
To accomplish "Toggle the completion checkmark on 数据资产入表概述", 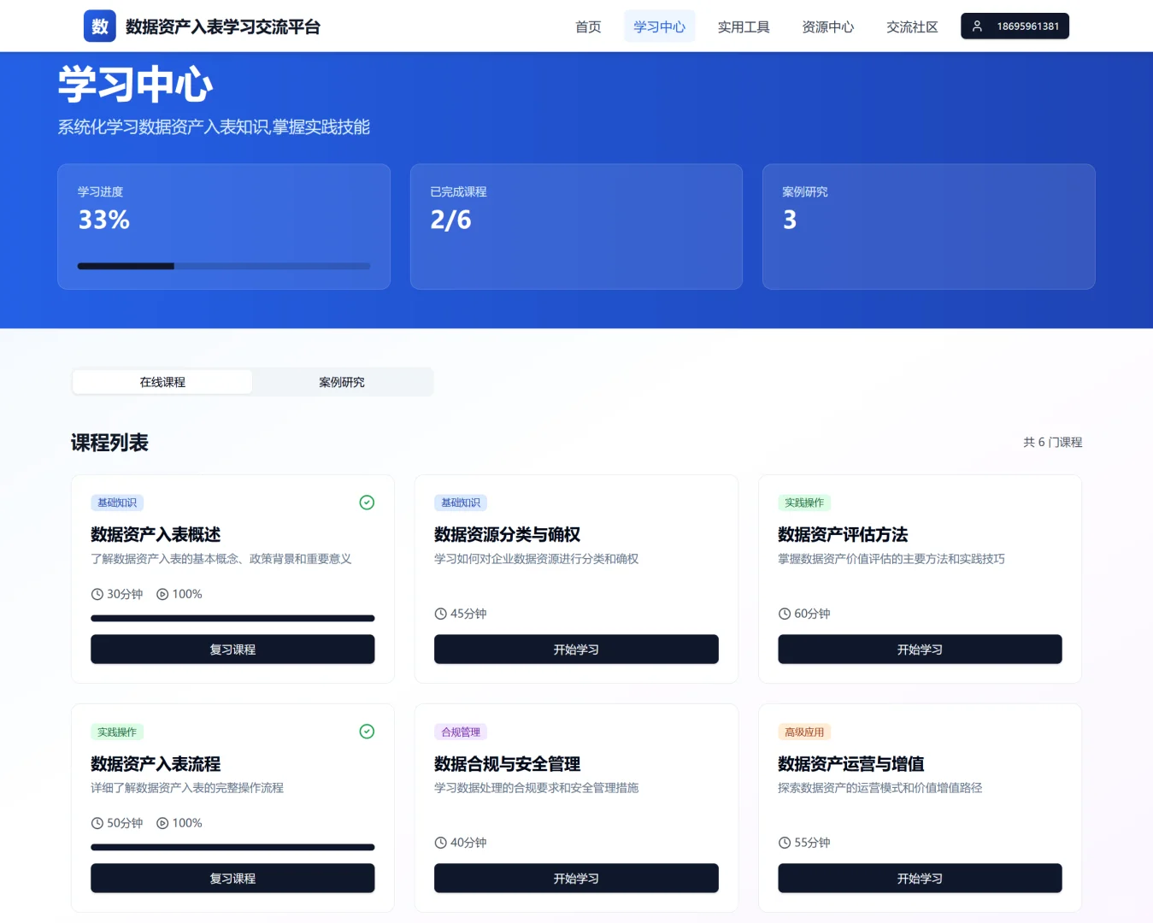I will pos(367,503).
